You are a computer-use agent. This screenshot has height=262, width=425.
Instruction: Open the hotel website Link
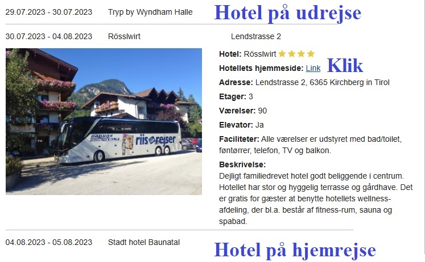point(313,68)
